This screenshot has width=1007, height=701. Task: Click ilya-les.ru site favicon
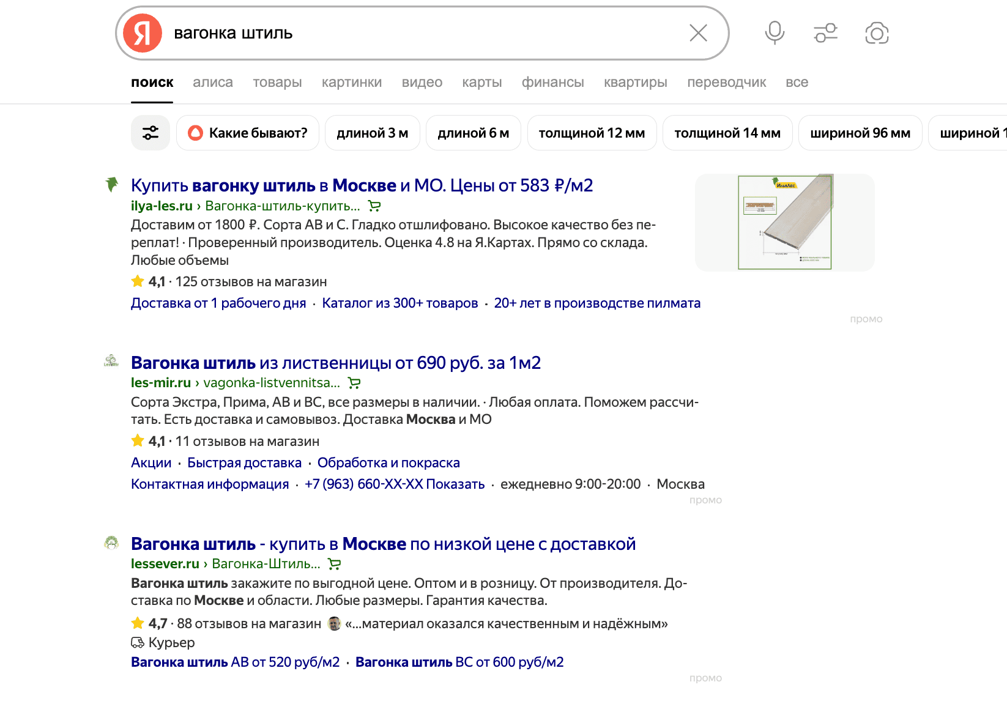pyautogui.click(x=111, y=184)
